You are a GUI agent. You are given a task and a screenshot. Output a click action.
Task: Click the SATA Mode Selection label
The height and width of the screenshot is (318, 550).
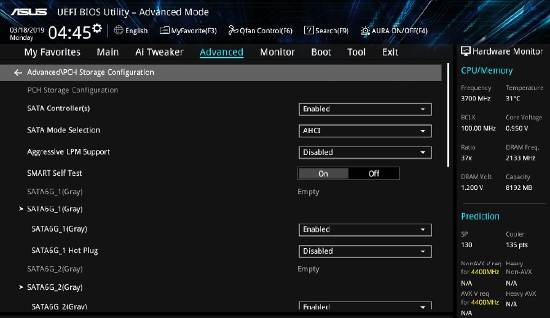[x=63, y=130]
